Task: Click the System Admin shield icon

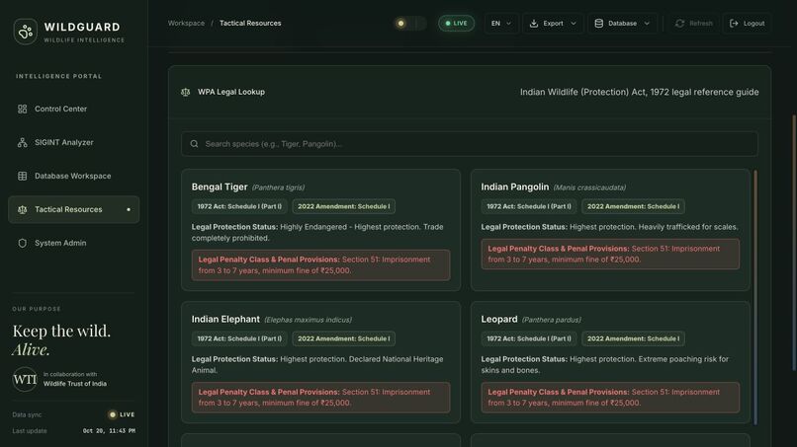Action: (23, 243)
